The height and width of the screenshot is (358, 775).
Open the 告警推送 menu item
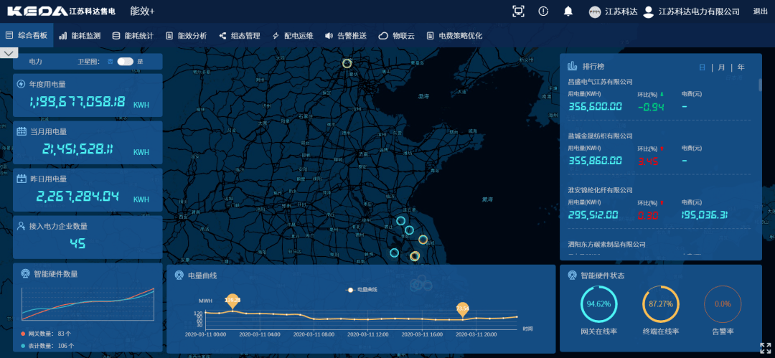pos(346,35)
